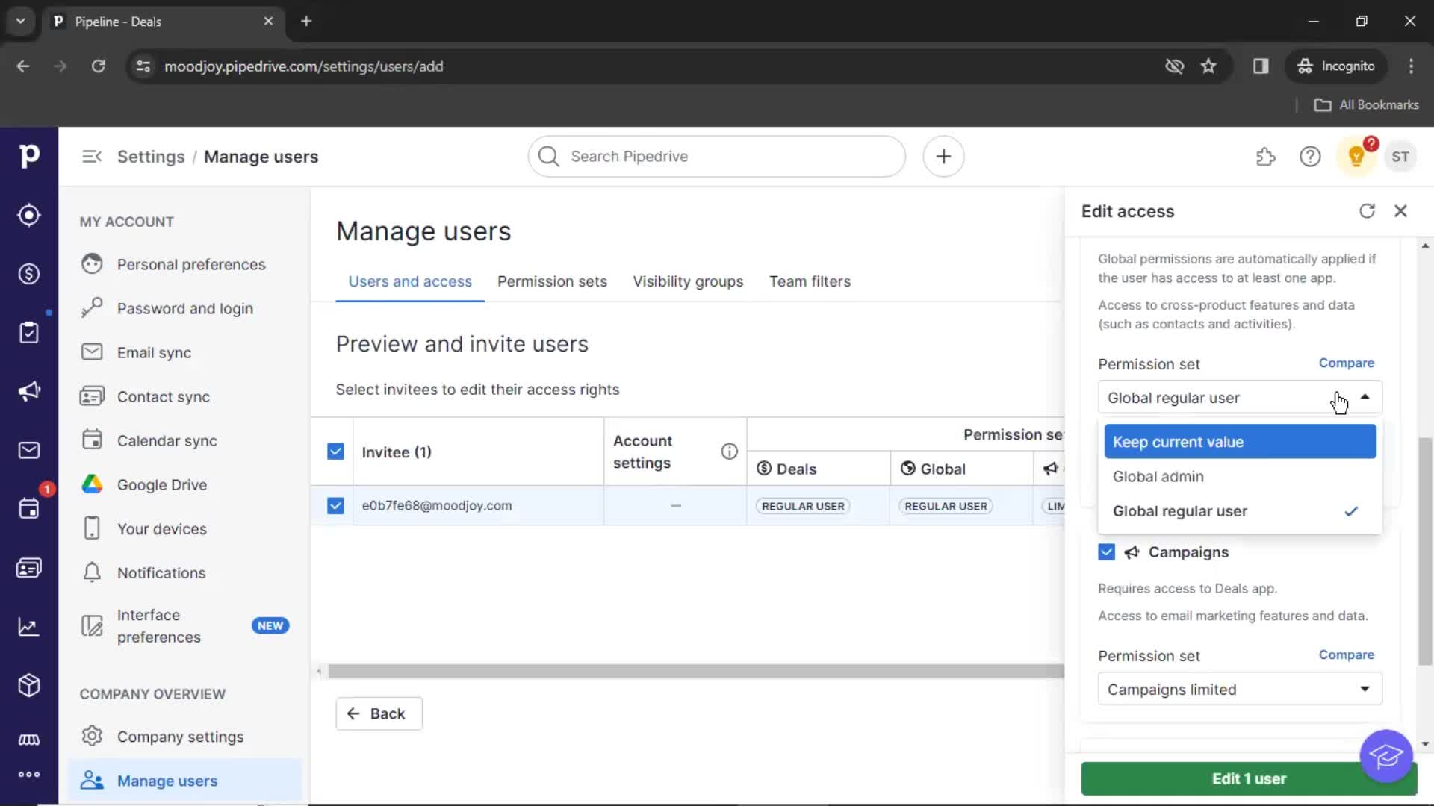Image resolution: width=1434 pixels, height=806 pixels.
Task: Click the Search Pipedrive input field
Action: pos(717,157)
